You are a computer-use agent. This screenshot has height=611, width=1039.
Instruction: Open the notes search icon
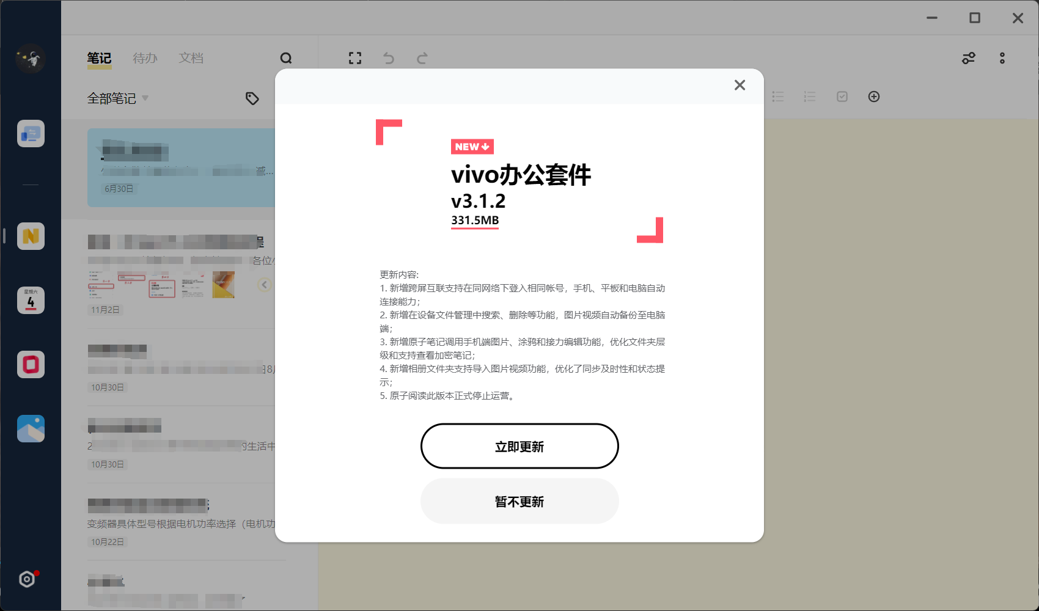286,58
